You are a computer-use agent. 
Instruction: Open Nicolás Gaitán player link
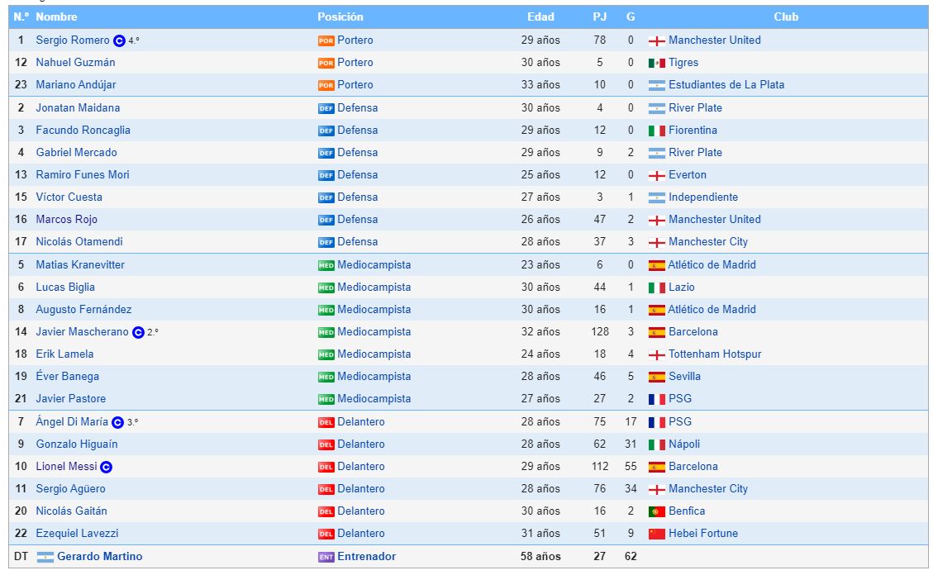pos(71,511)
